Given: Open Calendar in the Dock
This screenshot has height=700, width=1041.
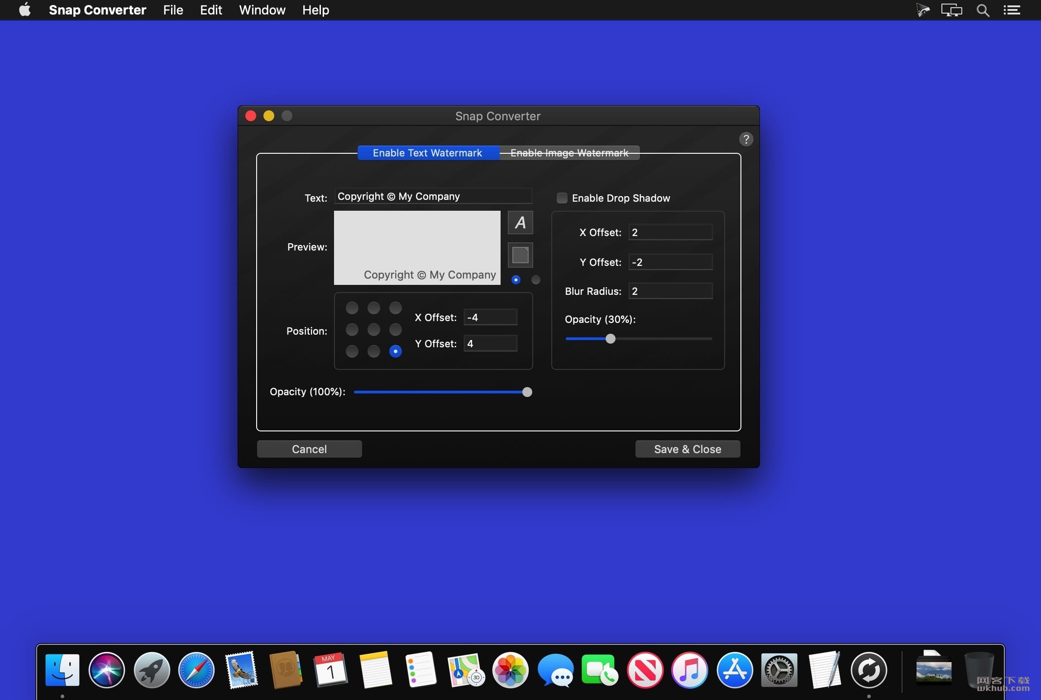Looking at the screenshot, I should pos(330,670).
